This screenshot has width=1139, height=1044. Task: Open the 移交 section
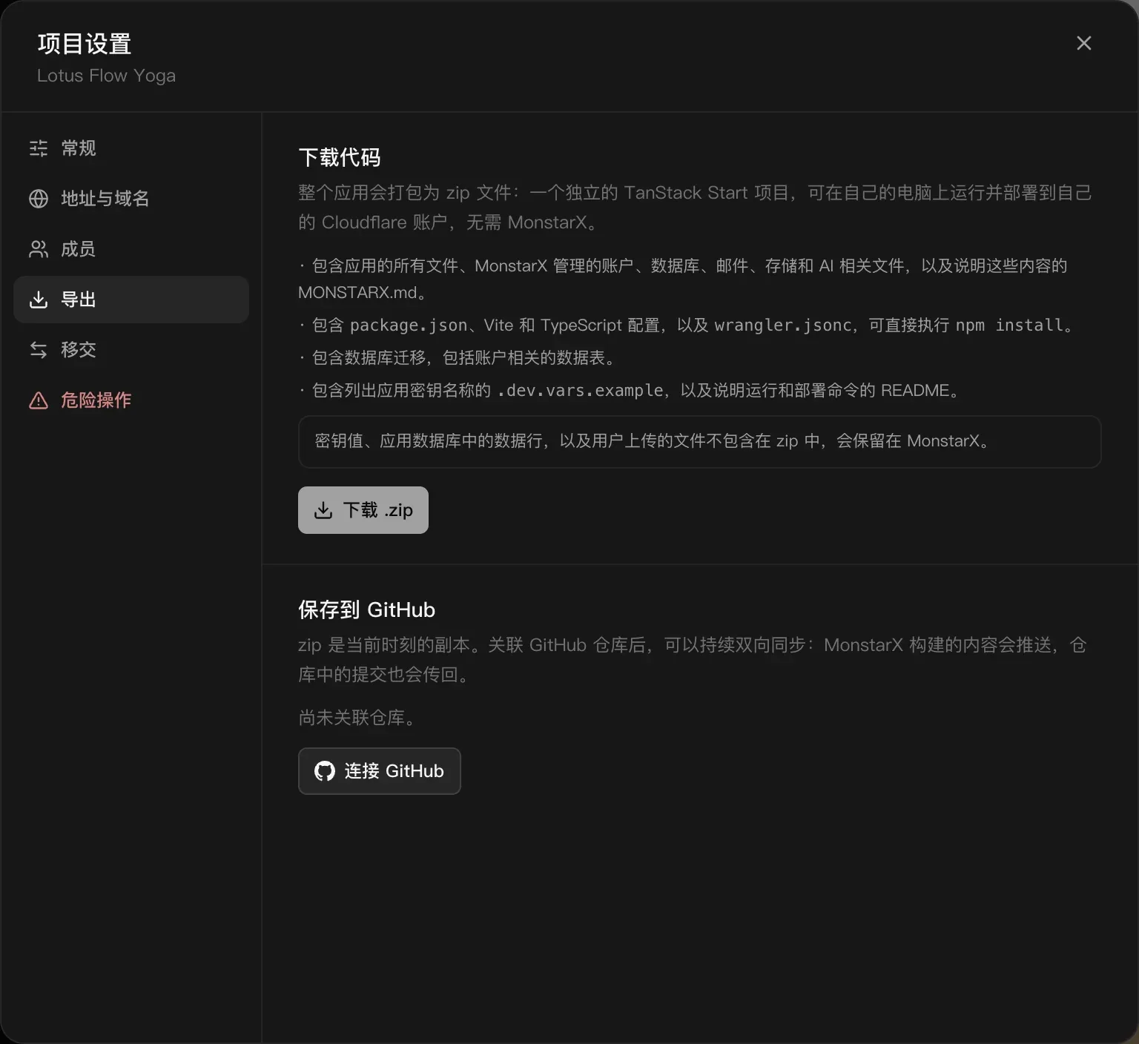pos(131,350)
